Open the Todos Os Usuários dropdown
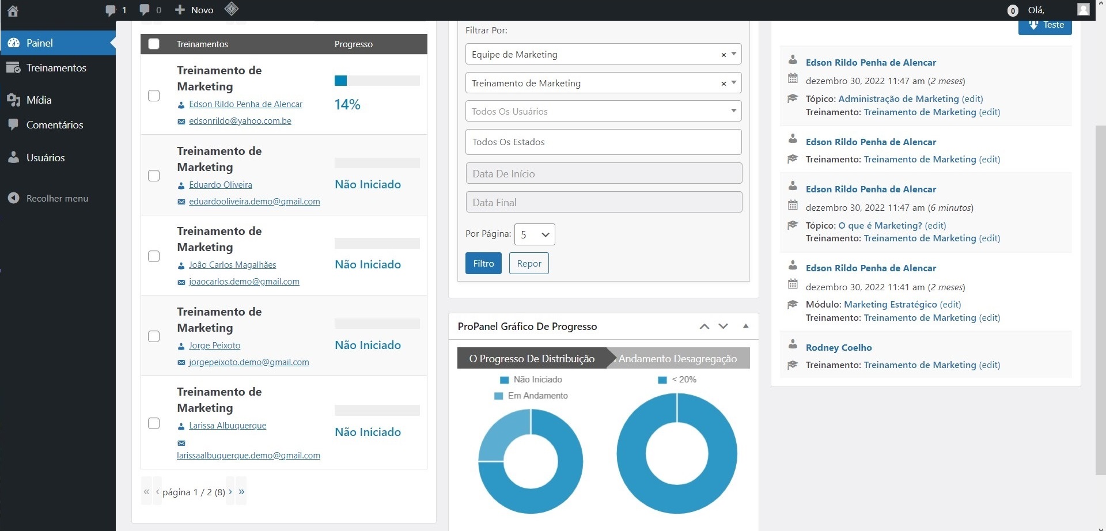The image size is (1106, 531). pos(603,111)
